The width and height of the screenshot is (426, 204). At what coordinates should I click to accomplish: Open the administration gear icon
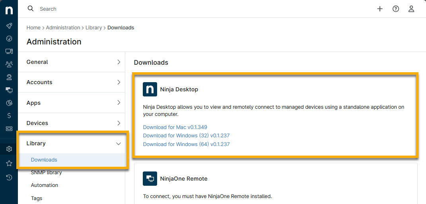[9, 149]
